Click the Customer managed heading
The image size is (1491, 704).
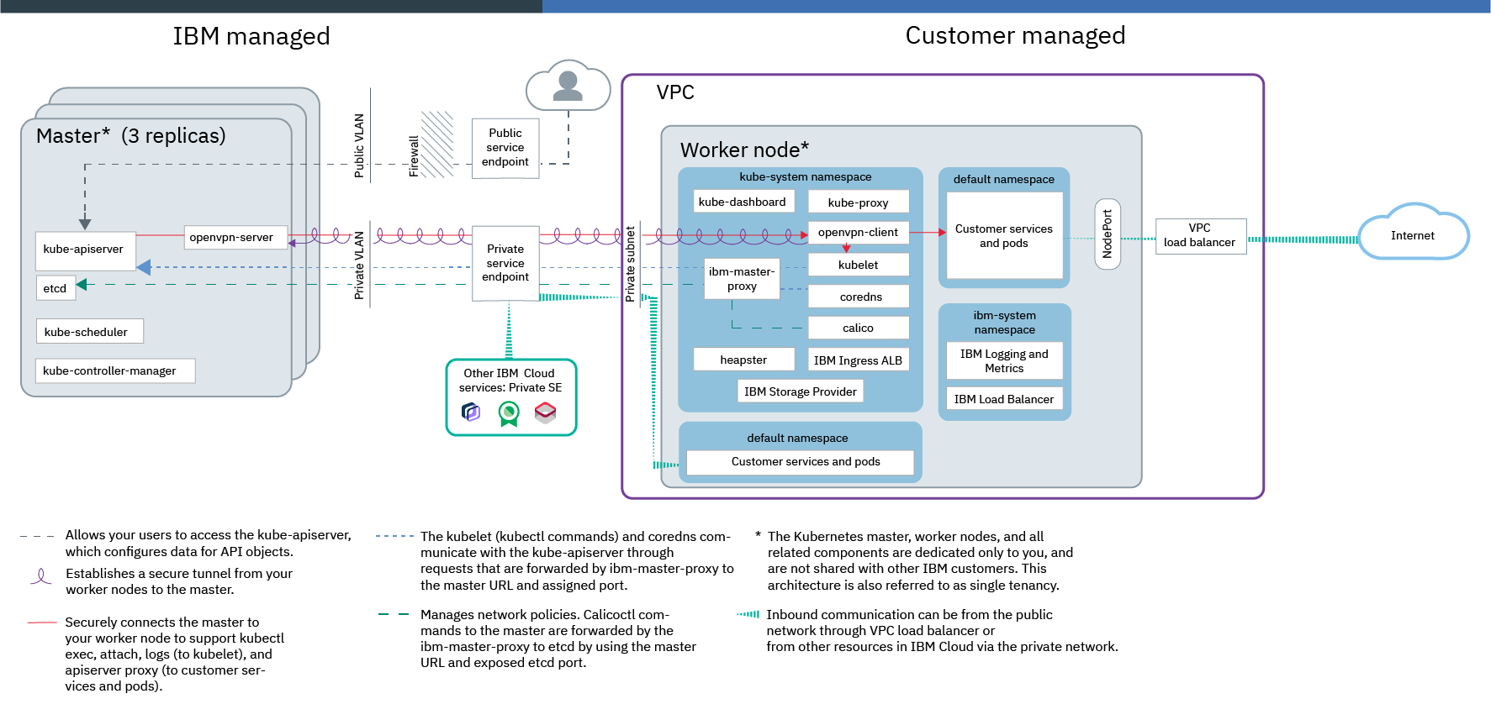tap(1015, 35)
